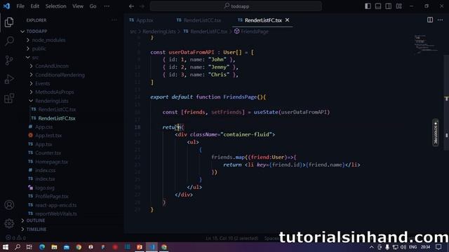This screenshot has width=449, height=252.
Task: Open the Extensions view
Action: coord(9,98)
